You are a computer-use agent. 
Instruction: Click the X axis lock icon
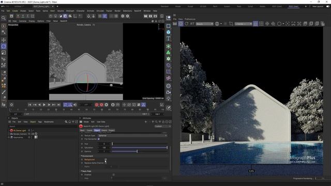tap(18, 16)
